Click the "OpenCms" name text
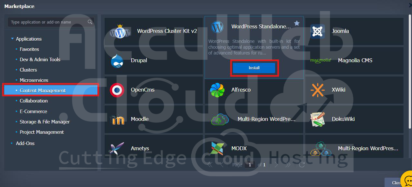This screenshot has width=412, height=187. pos(143,90)
